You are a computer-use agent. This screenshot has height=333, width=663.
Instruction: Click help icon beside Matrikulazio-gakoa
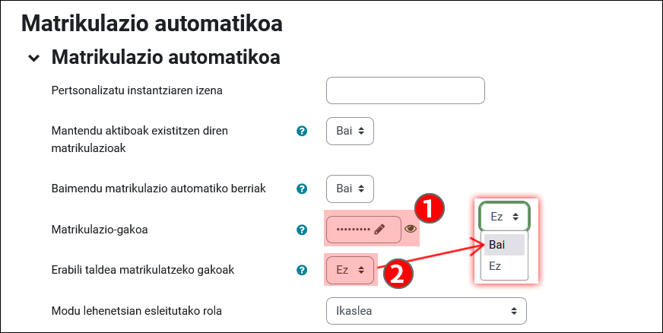pyautogui.click(x=302, y=230)
